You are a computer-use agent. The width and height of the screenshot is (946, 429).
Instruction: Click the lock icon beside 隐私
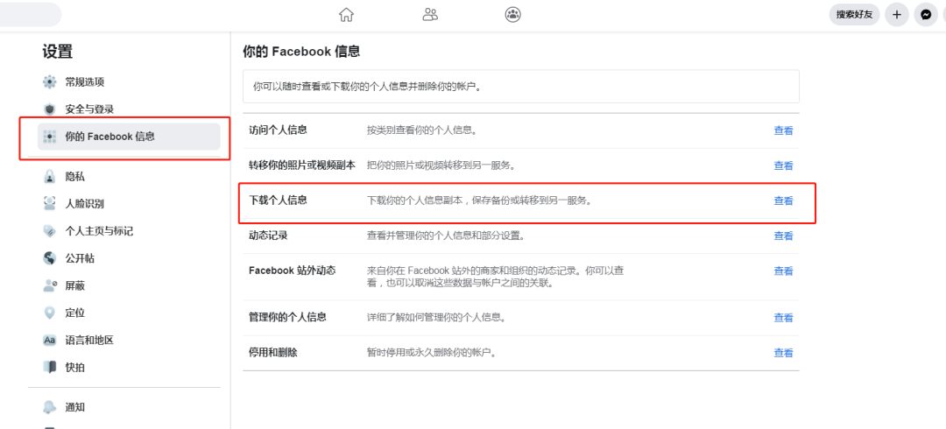pos(49,177)
